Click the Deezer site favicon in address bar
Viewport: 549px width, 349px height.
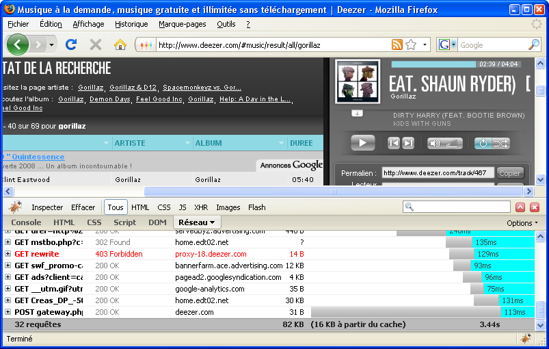click(x=146, y=45)
